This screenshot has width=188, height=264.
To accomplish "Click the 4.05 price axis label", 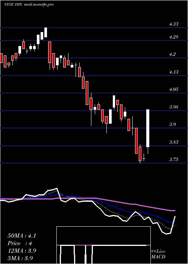I will (174, 89).
